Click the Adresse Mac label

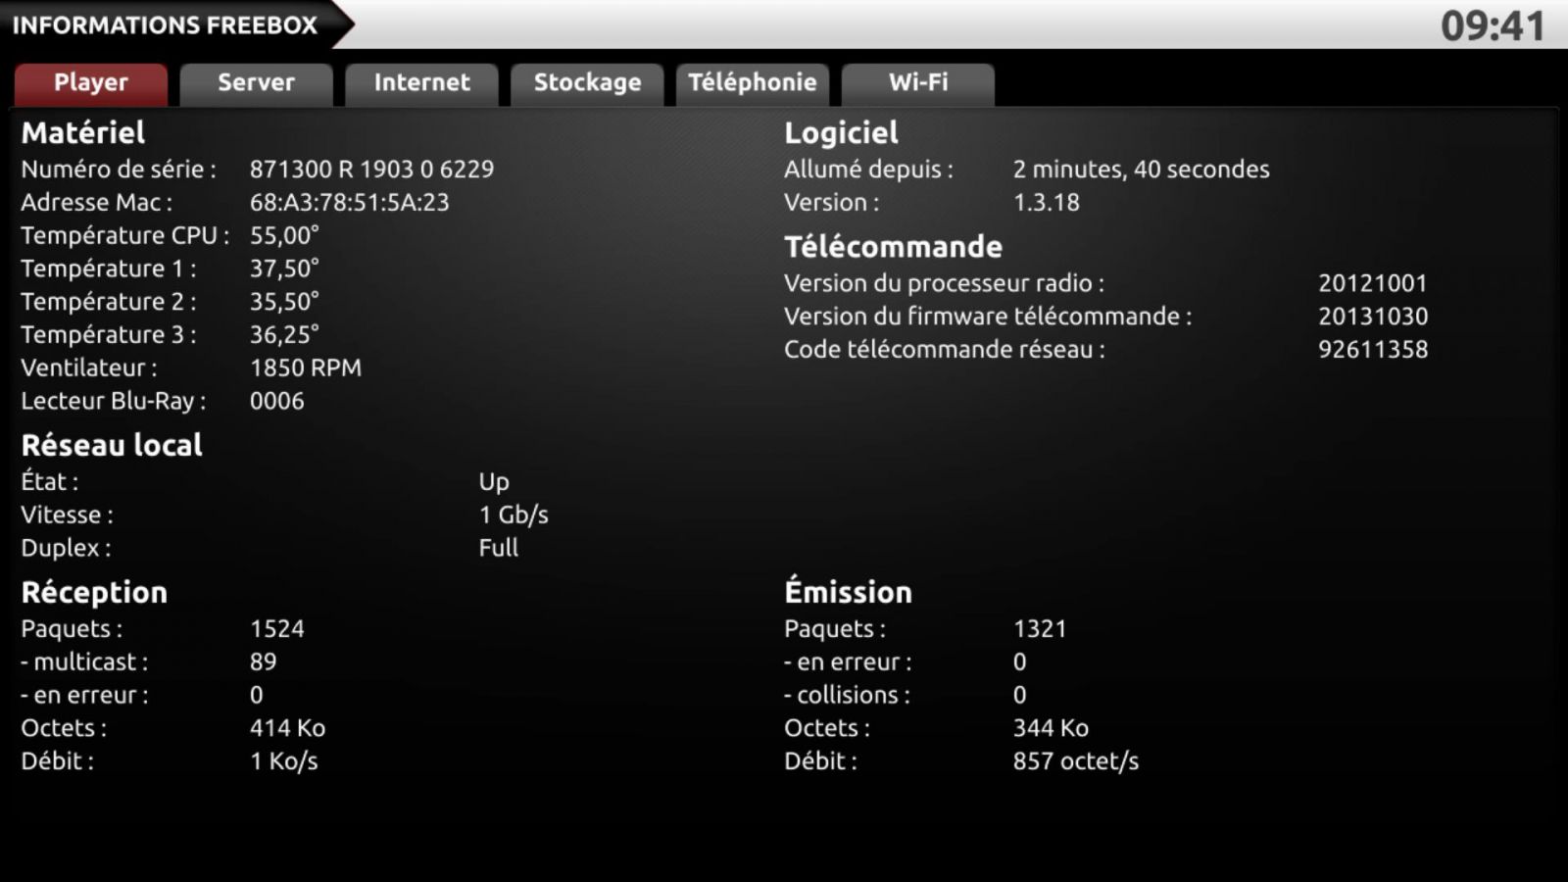pyautogui.click(x=97, y=203)
